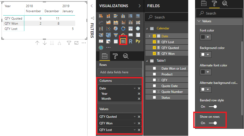This screenshot has height=136, width=244.
Task: Check the Date Won or Lost field
Action: (154, 68)
